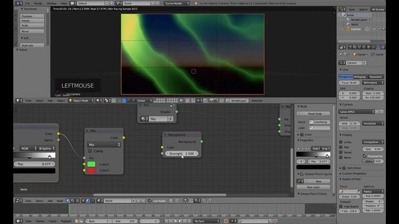Click the Scale tool button
This screenshot has height=224, width=399.
click(32, 26)
